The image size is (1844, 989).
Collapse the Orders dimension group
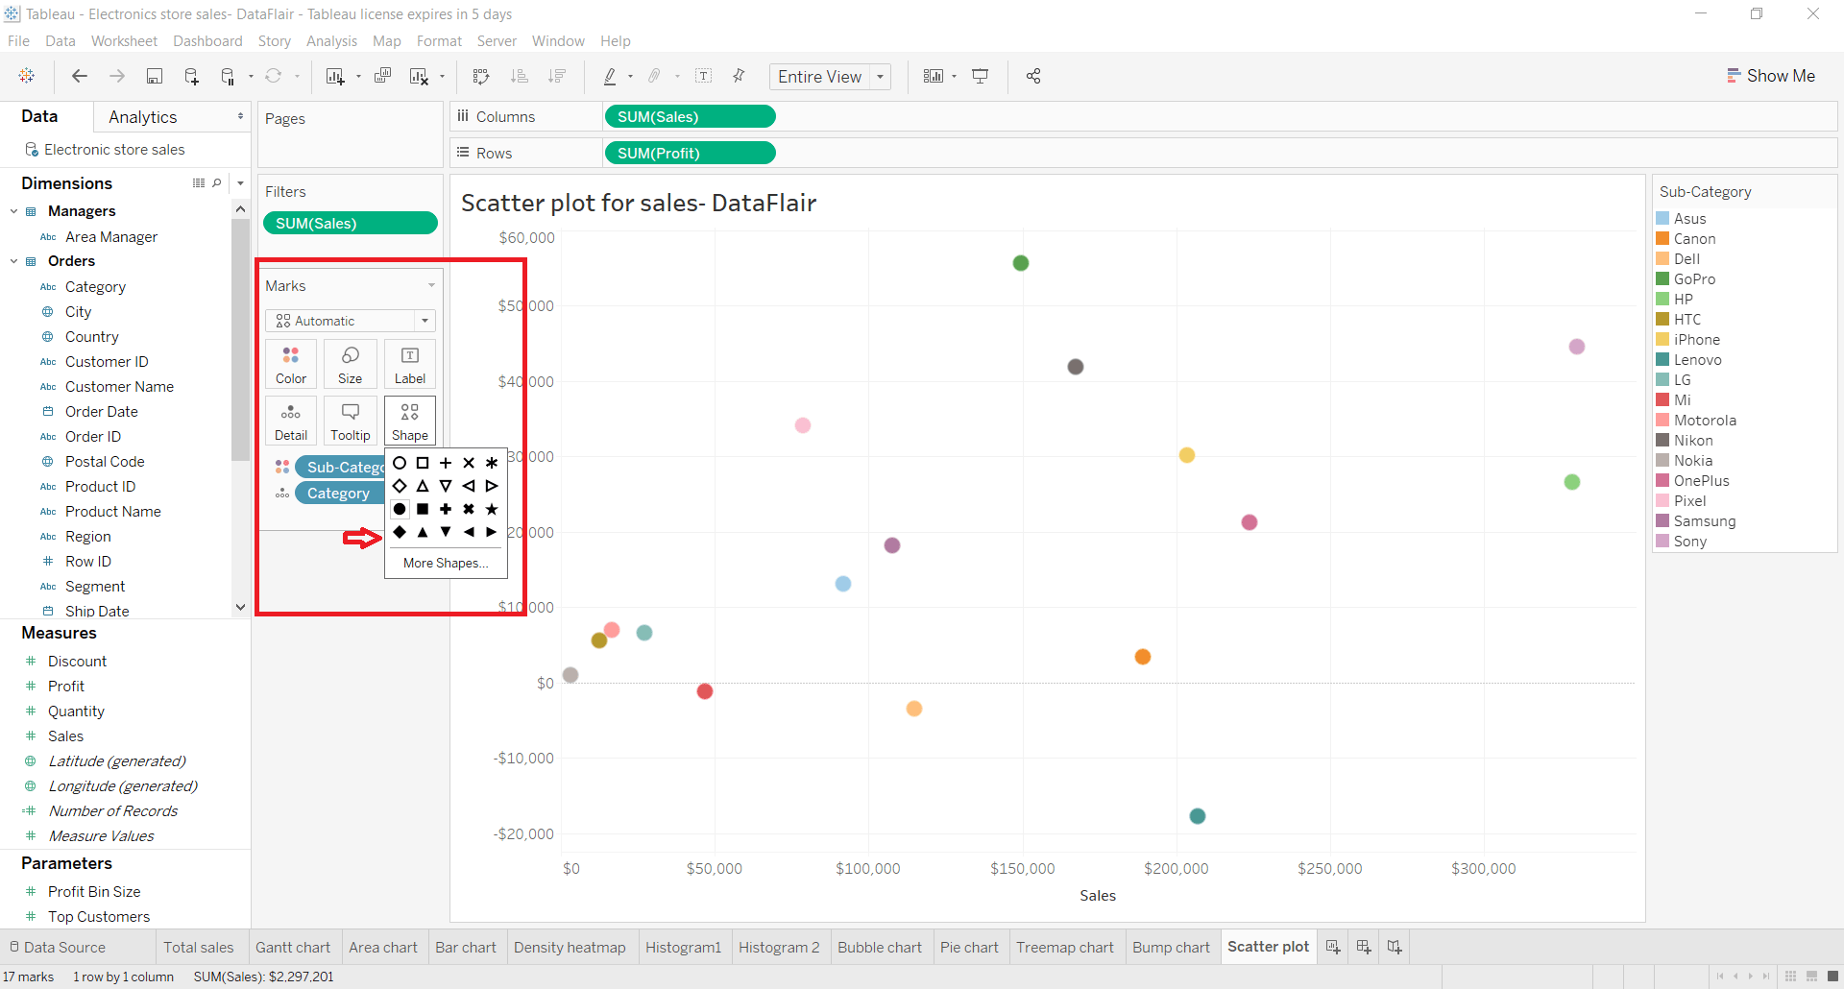[x=13, y=260]
